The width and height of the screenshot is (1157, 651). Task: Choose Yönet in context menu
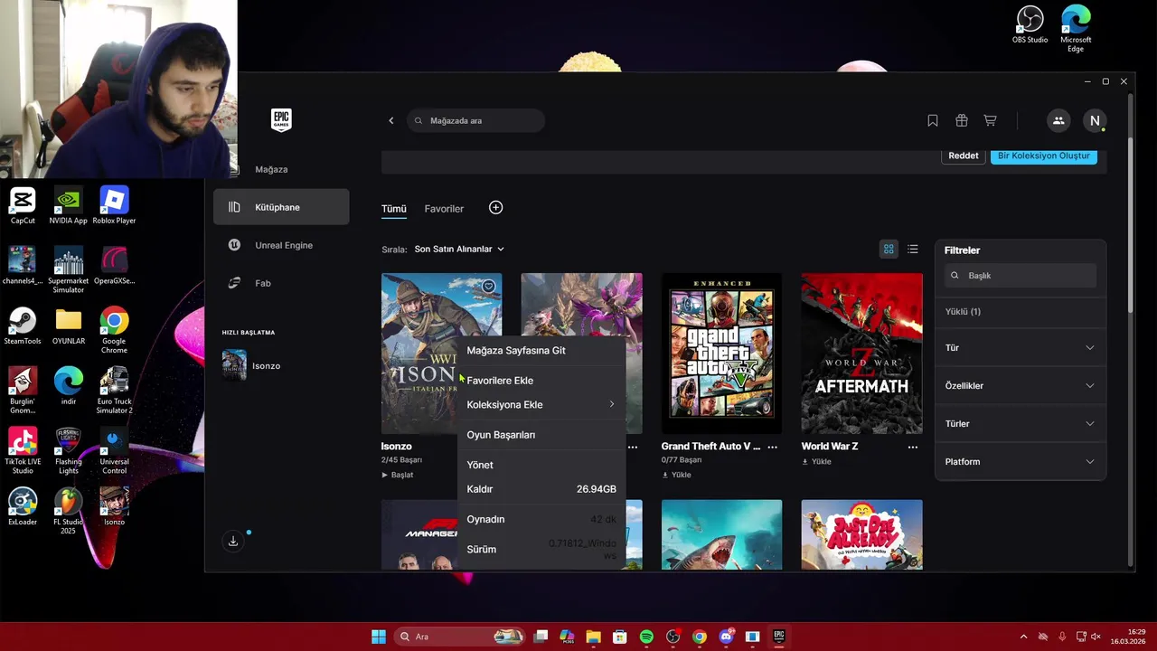[x=541, y=465]
